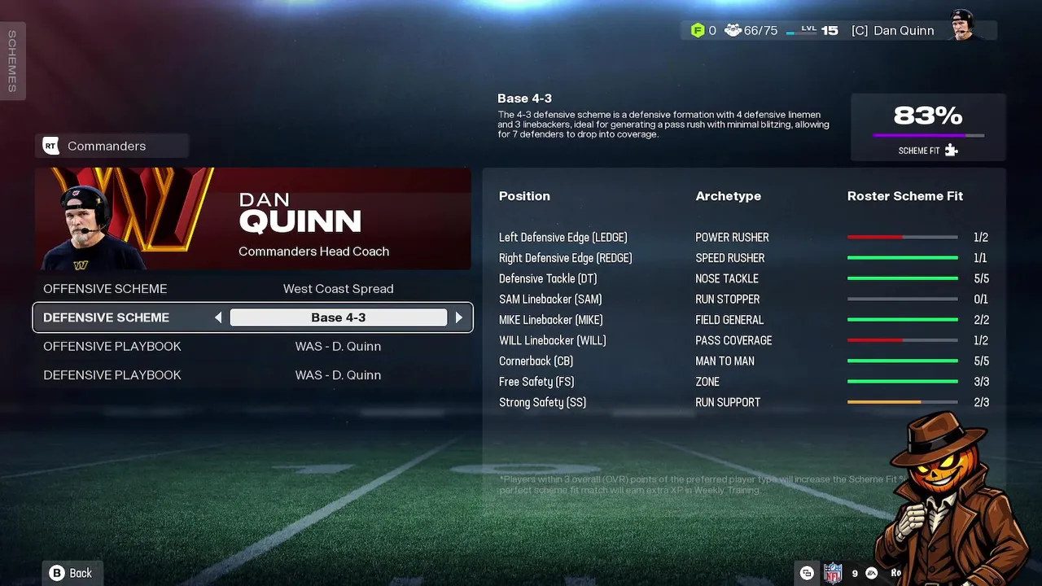Image resolution: width=1042 pixels, height=586 pixels.
Task: Select the Free Safety (FS) position
Action: pyautogui.click(x=537, y=382)
